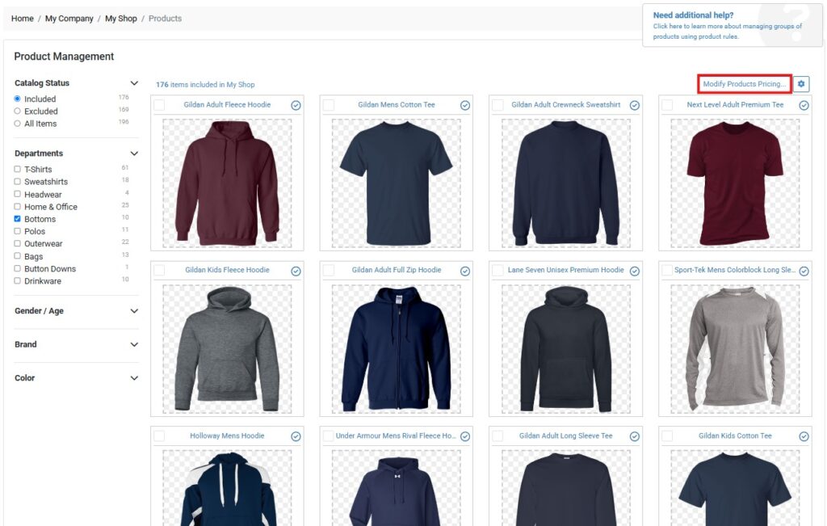Expand the Brand filter section
The height and width of the screenshot is (526, 827).
pyautogui.click(x=134, y=344)
